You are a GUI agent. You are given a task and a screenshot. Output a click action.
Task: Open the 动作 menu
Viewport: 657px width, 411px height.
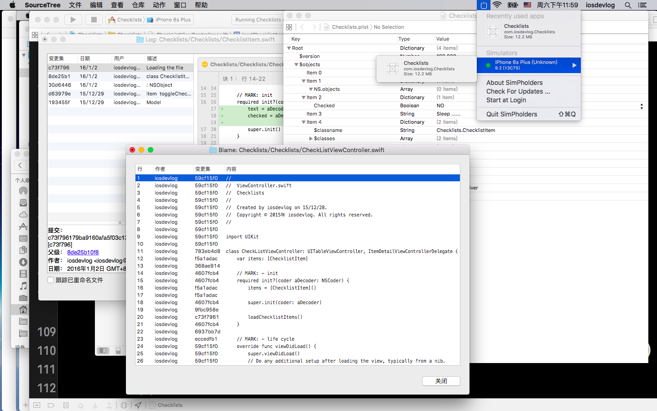(x=159, y=5)
